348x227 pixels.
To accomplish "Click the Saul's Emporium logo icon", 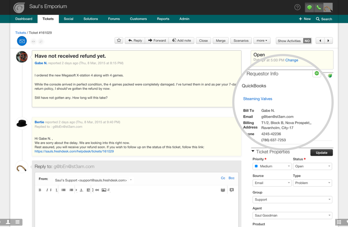I will tap(19, 8).
